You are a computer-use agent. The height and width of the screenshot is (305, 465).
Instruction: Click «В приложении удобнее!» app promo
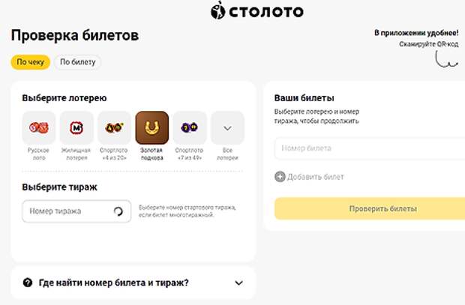pos(416,33)
